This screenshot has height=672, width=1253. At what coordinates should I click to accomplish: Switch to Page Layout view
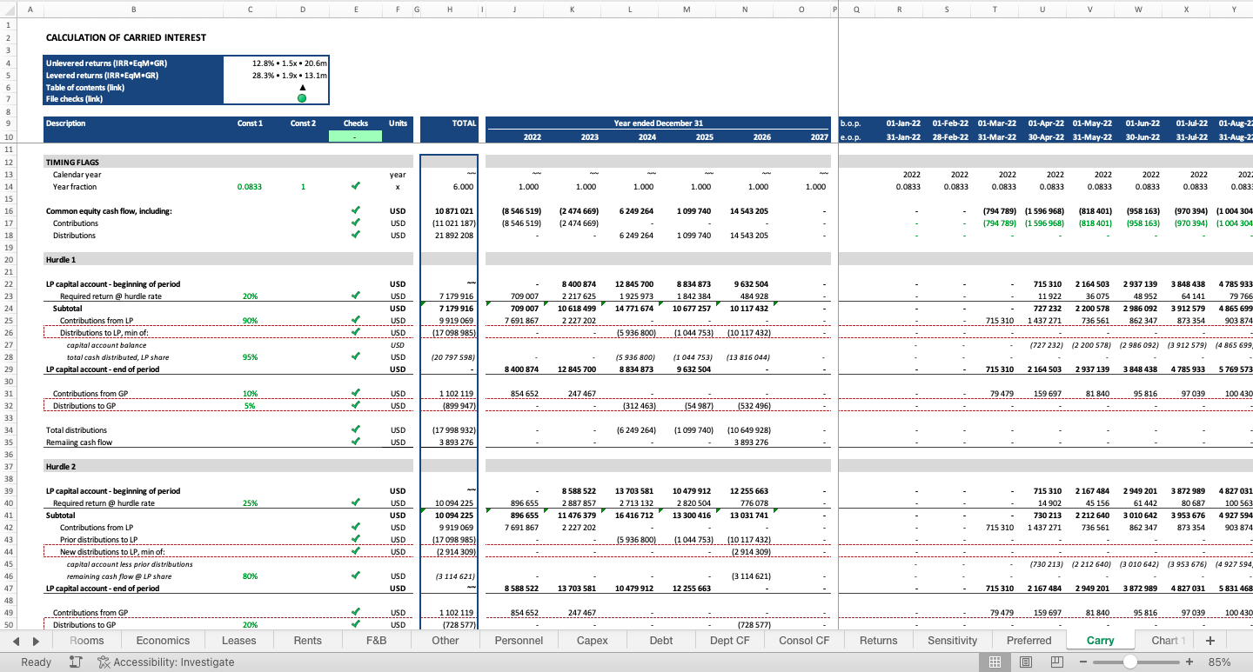(x=1026, y=662)
